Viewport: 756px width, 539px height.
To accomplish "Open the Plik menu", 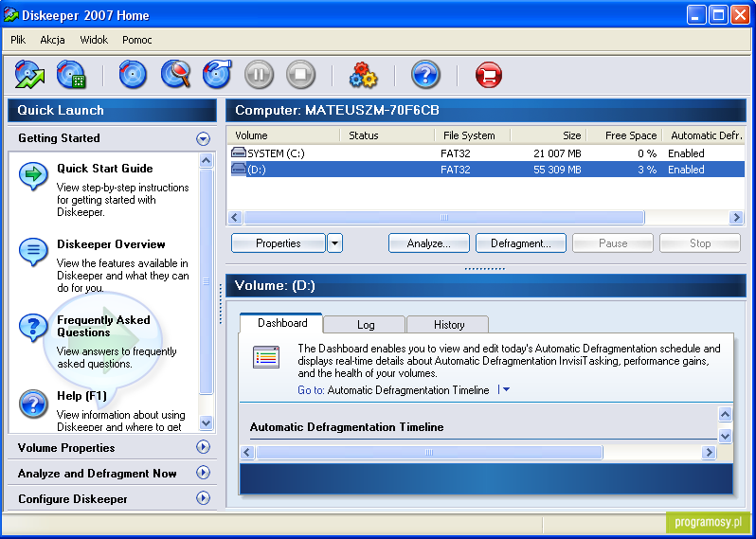I will pyautogui.click(x=18, y=40).
